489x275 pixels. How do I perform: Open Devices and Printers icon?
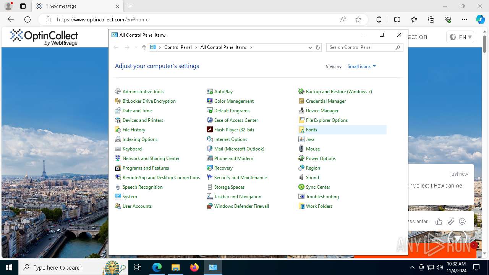point(118,120)
